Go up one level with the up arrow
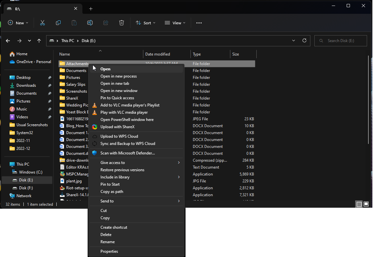Screen dimensions: 373x257 coord(39,41)
